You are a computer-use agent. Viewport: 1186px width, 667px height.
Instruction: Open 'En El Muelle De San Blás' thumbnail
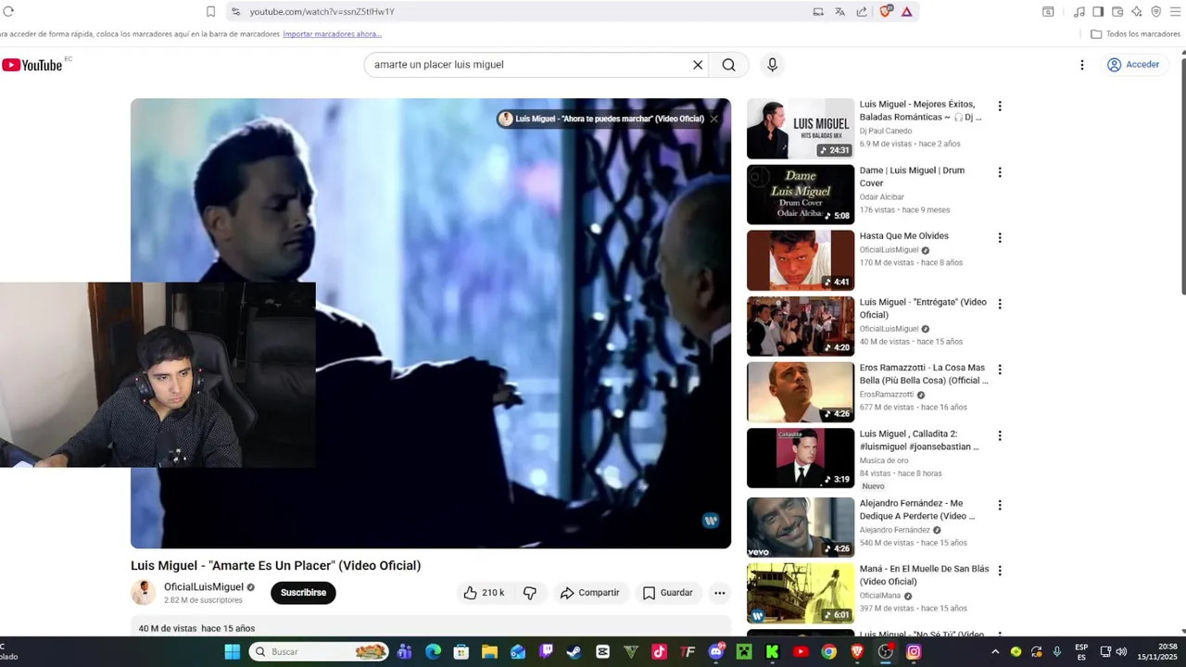801,594
